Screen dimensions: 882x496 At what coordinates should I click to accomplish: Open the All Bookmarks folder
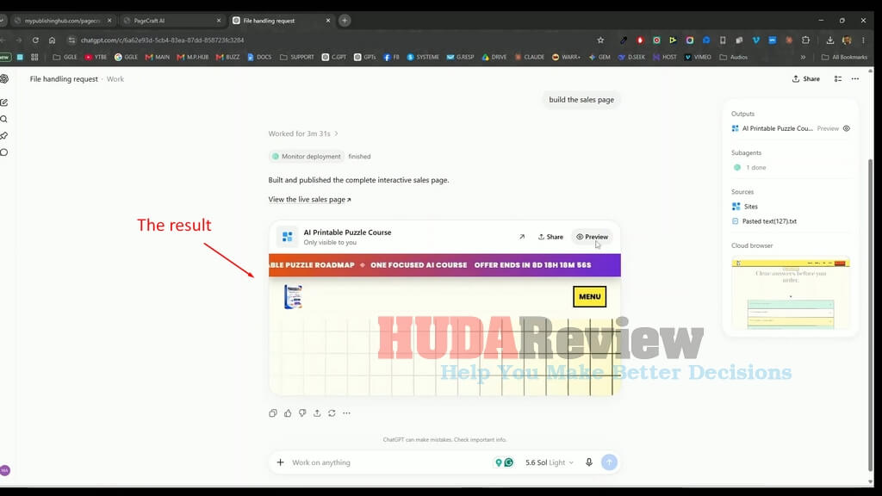click(x=844, y=58)
